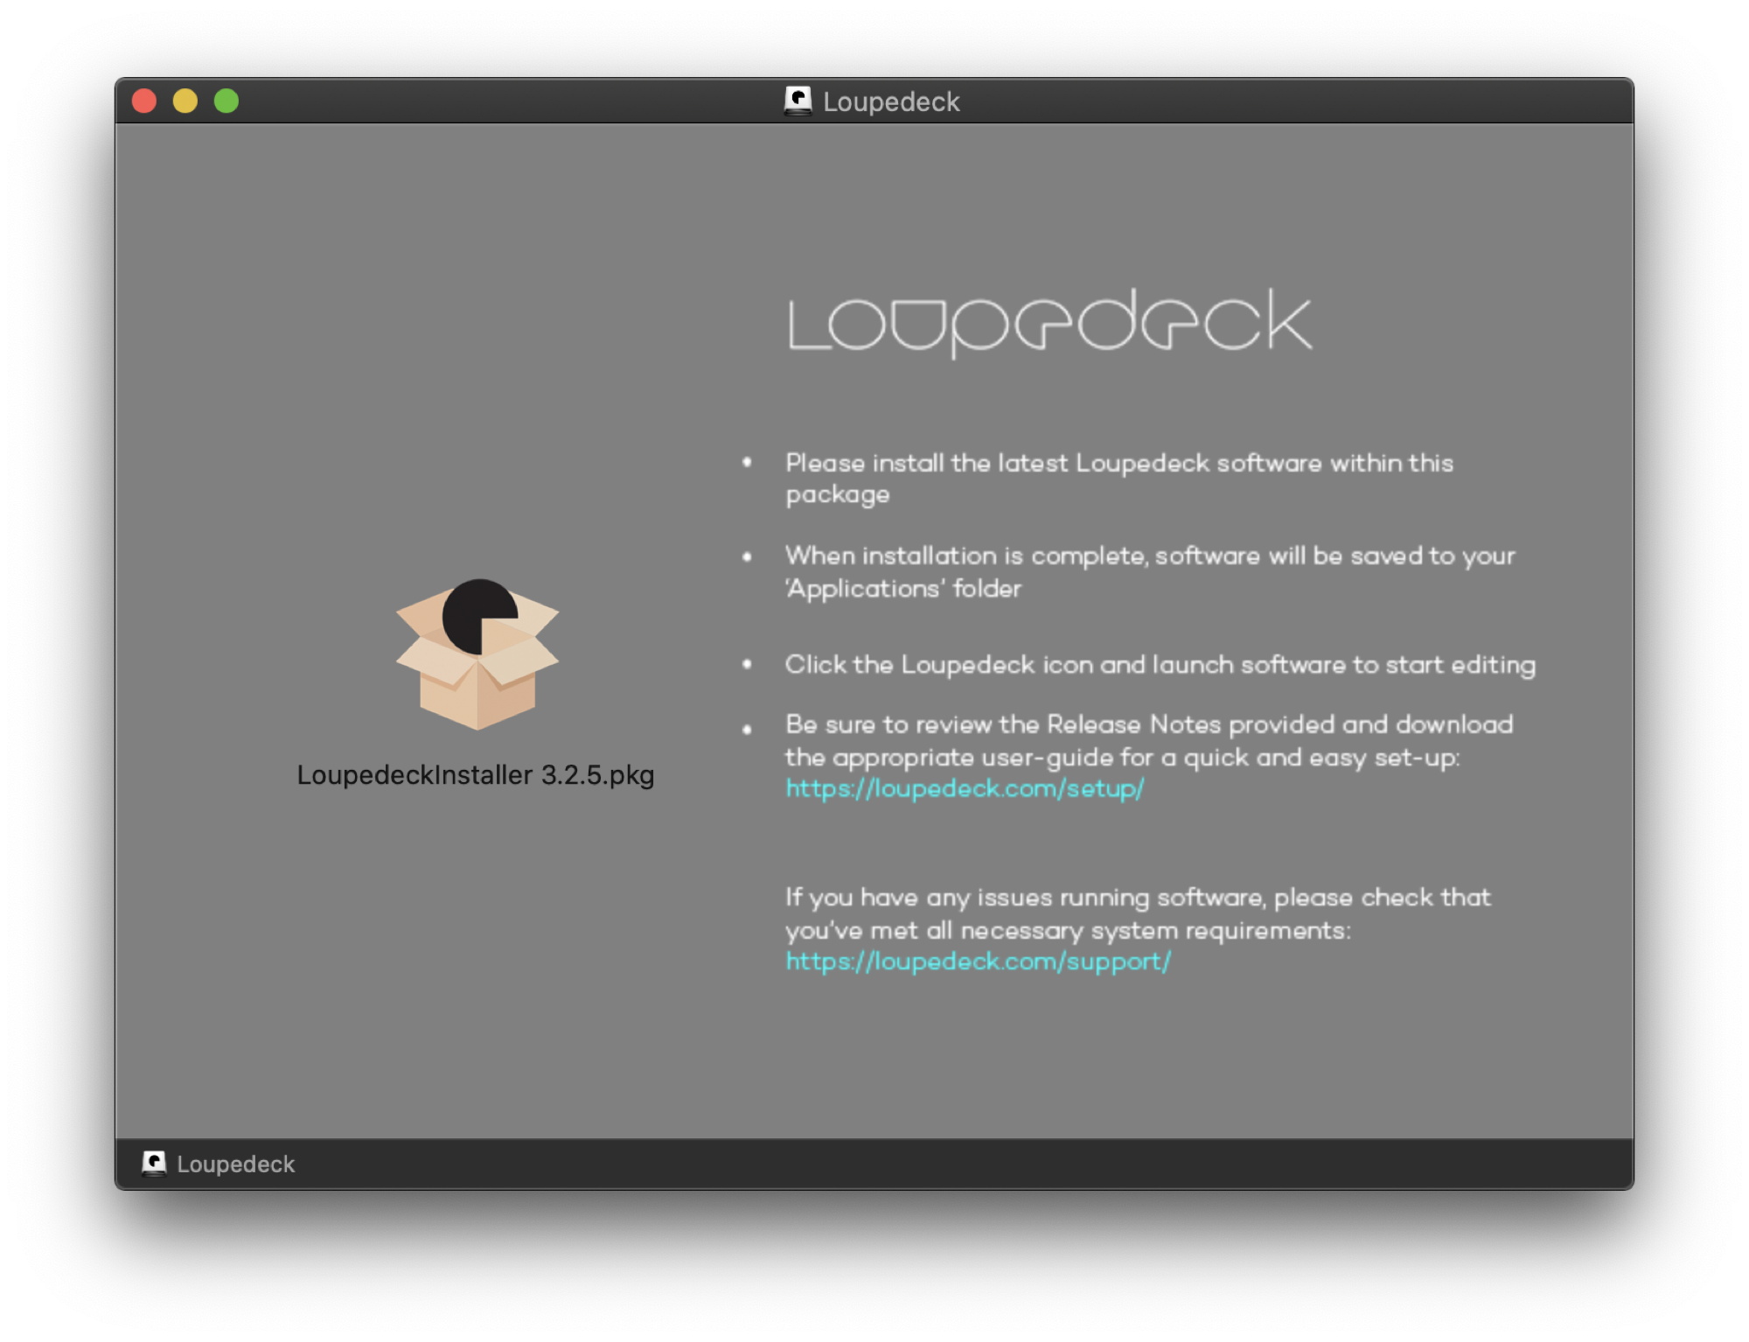The height and width of the screenshot is (1342, 1749).
Task: Click the 'Click the Loupedeck icon and launch' line
Action: pos(1160,665)
